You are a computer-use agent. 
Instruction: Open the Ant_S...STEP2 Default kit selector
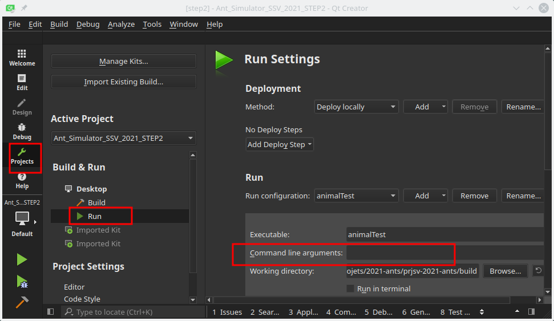(22, 218)
